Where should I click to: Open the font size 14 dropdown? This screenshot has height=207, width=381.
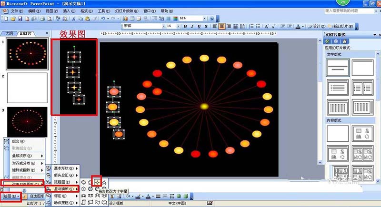click(x=178, y=26)
